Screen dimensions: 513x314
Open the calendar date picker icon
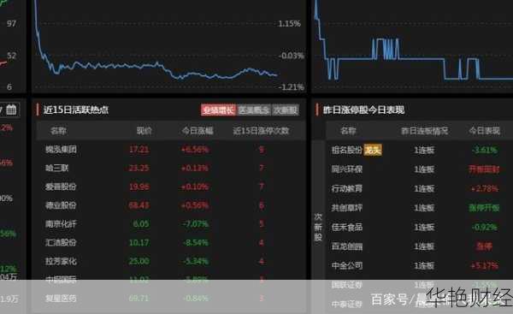(11, 110)
